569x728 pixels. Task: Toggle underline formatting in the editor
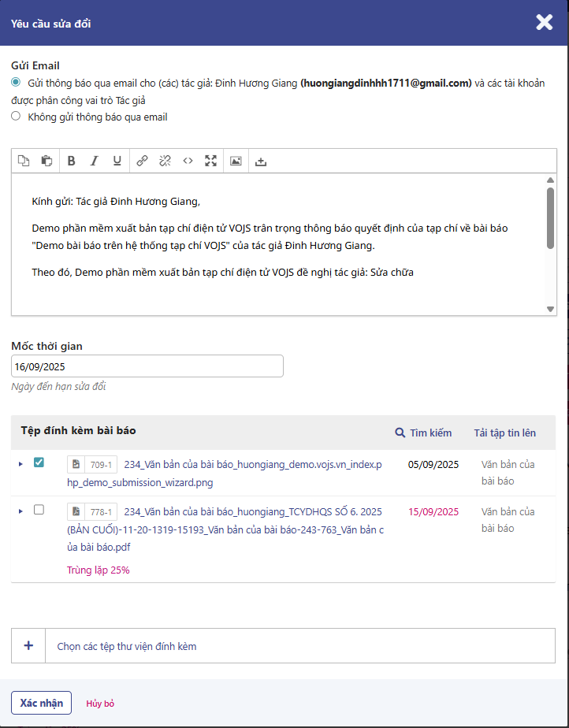117,161
